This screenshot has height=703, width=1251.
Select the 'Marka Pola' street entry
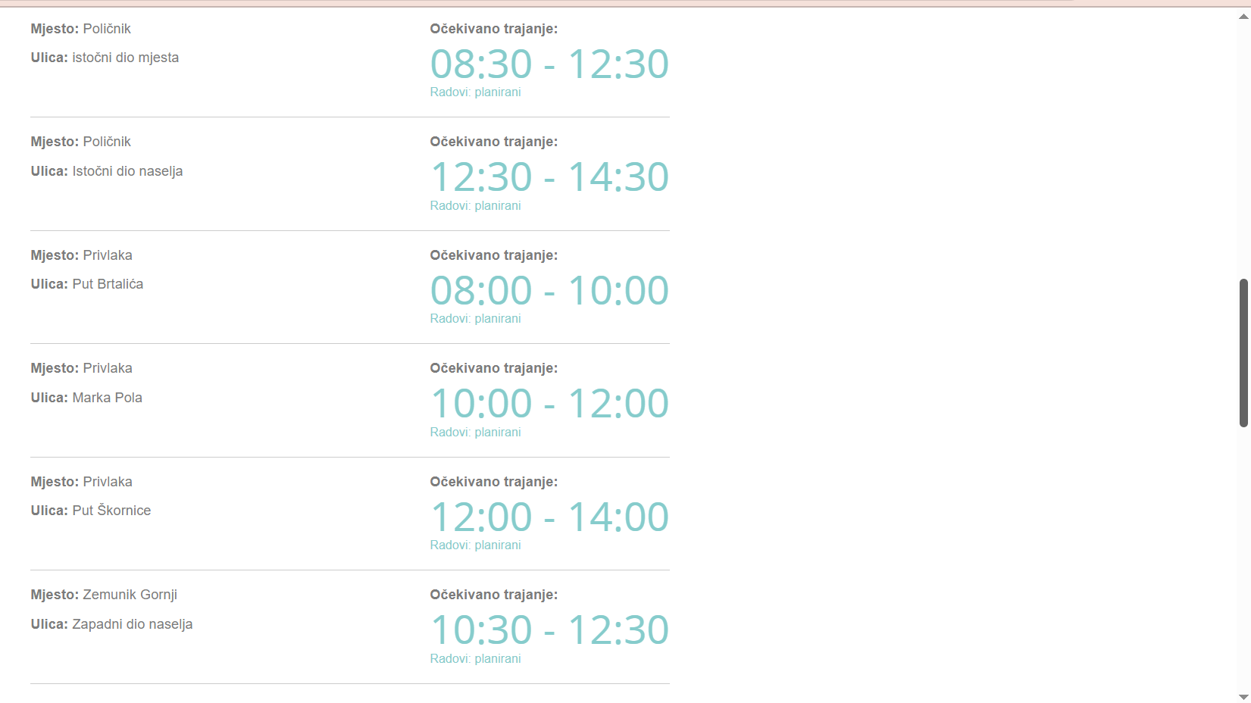point(107,398)
